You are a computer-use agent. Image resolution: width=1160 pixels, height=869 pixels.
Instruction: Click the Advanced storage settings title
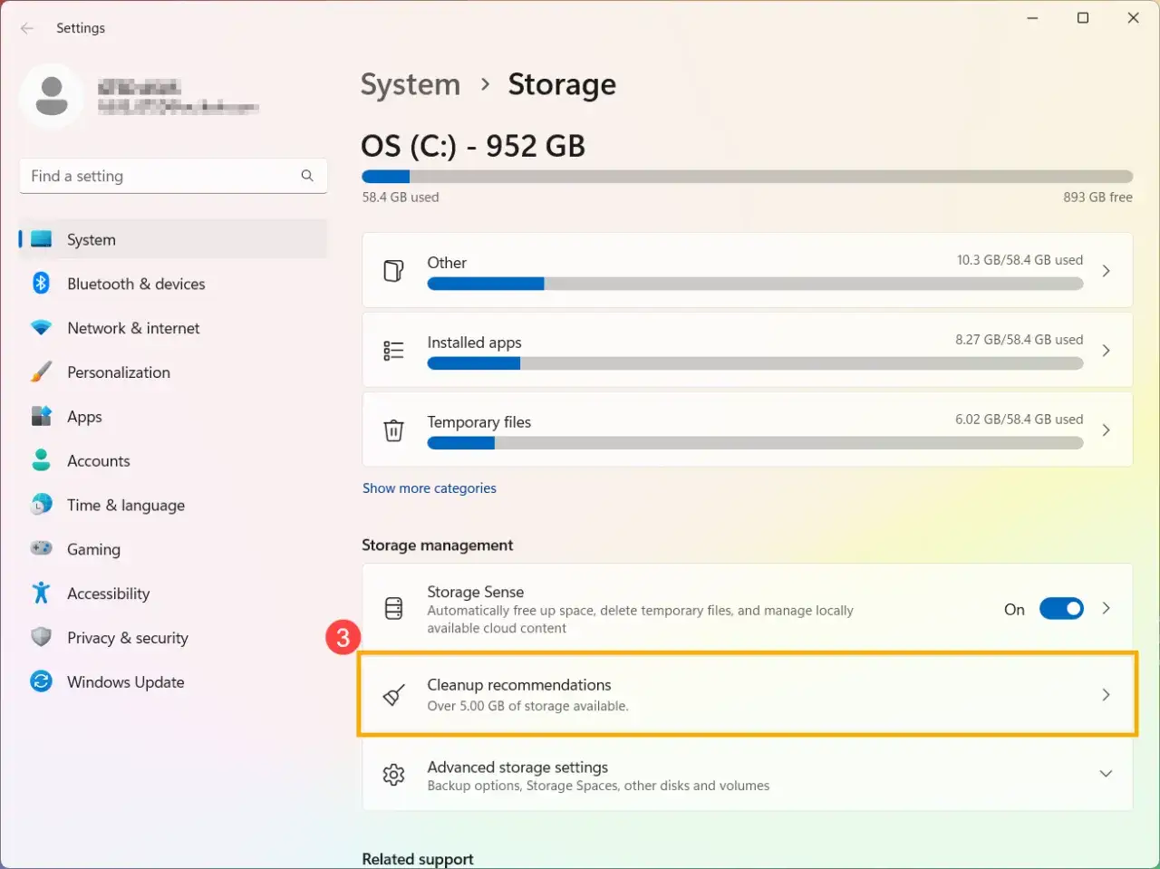tap(517, 768)
